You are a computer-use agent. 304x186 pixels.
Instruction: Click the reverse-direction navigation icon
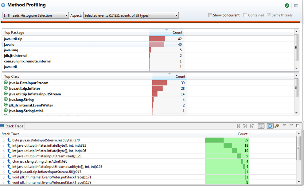click(x=245, y=126)
